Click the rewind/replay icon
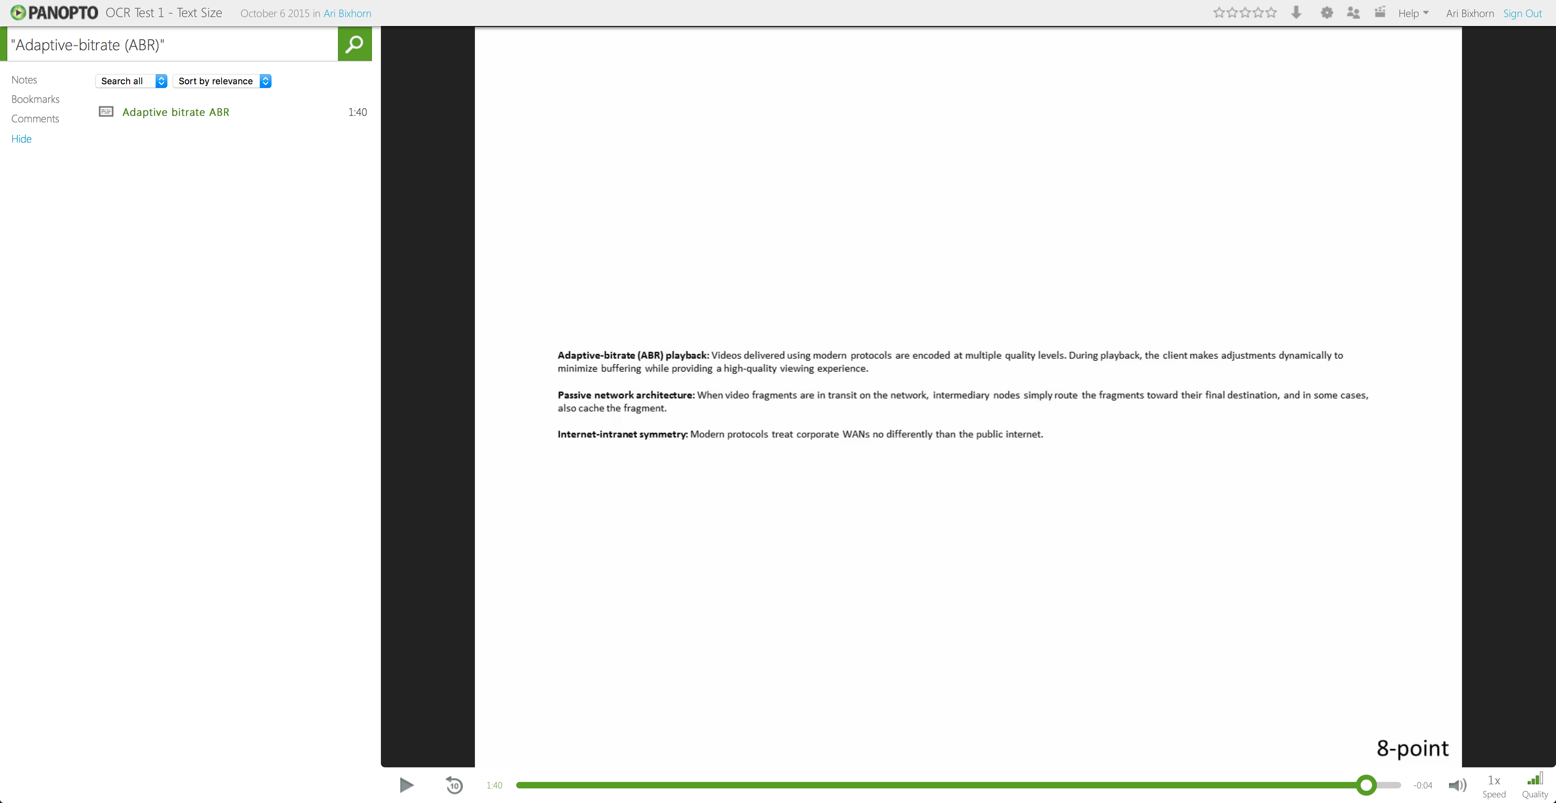1556x803 pixels. pos(454,784)
